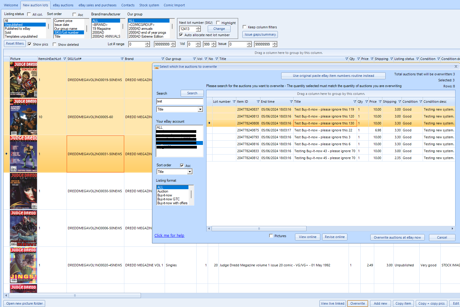Click Overwrite auctions at eBay now

pos(397,237)
